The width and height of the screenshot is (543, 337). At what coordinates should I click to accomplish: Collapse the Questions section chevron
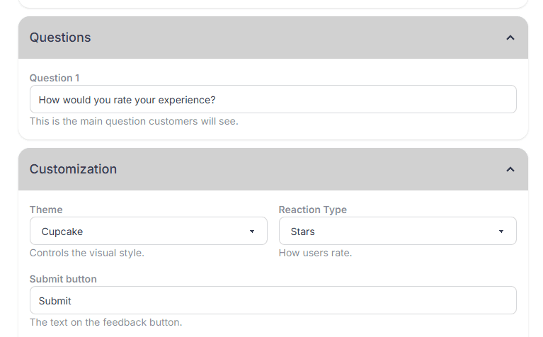coord(510,38)
